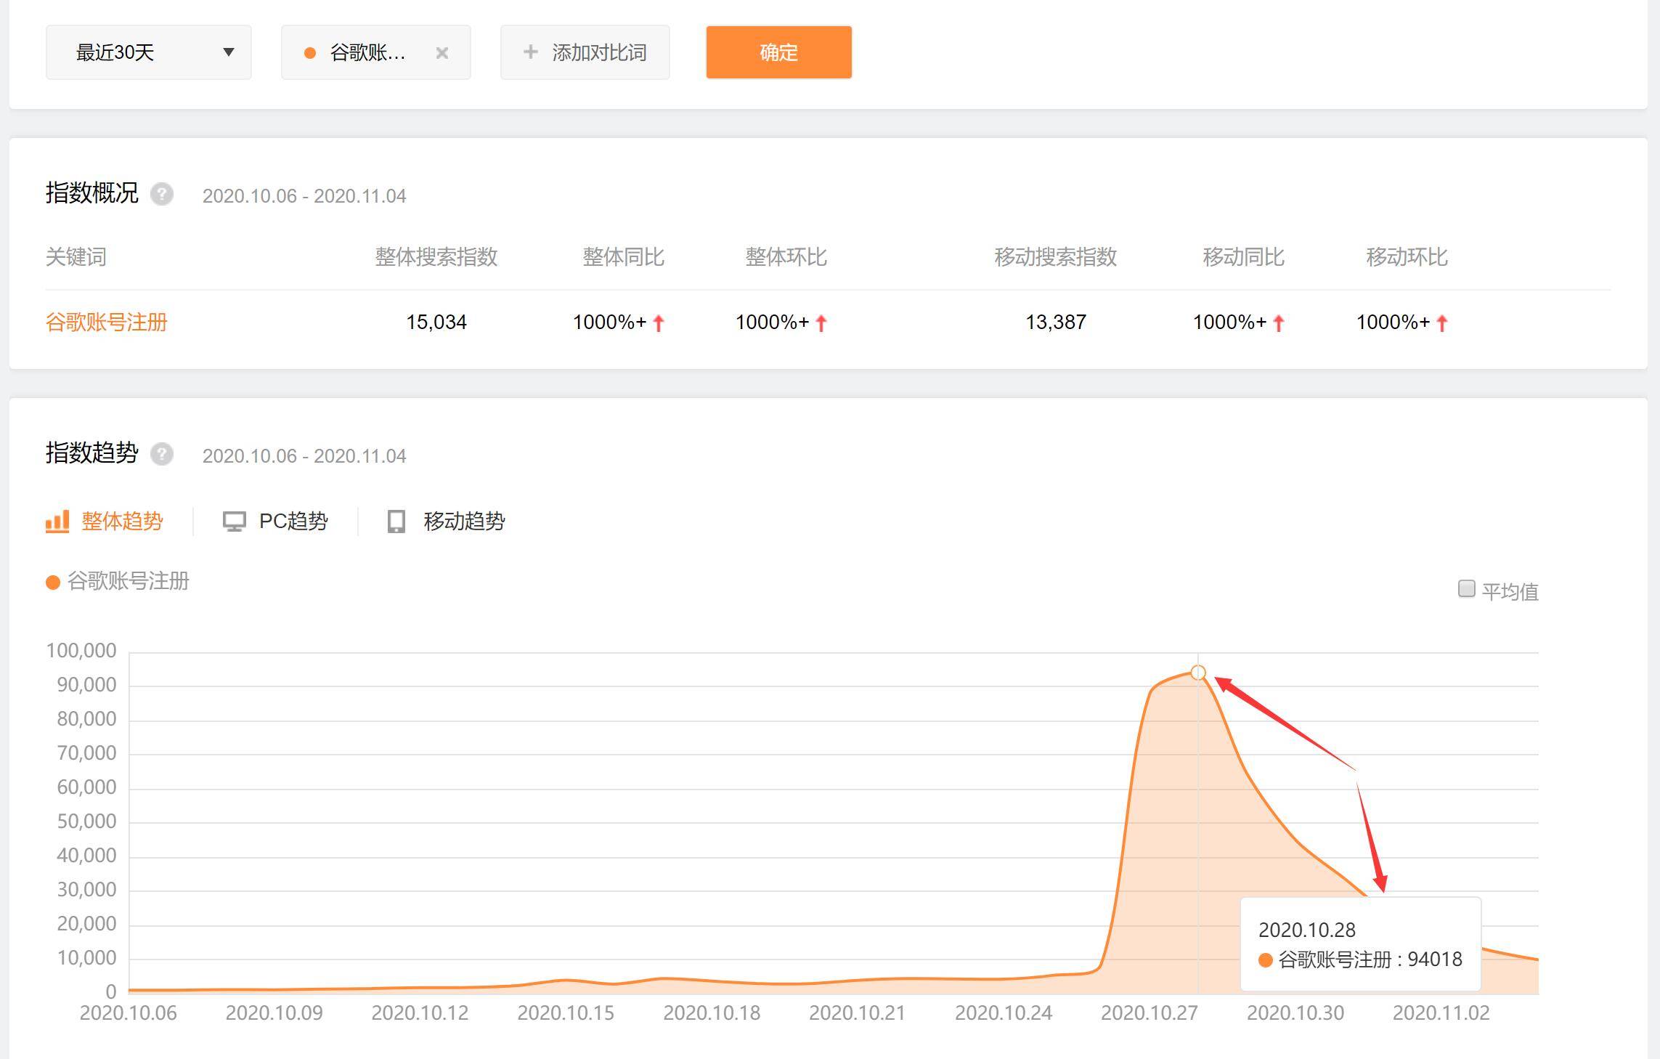Viewport: 1660px width, 1059px height.
Task: Click the 2020.10.15 x-axis date label
Action: tap(566, 1013)
